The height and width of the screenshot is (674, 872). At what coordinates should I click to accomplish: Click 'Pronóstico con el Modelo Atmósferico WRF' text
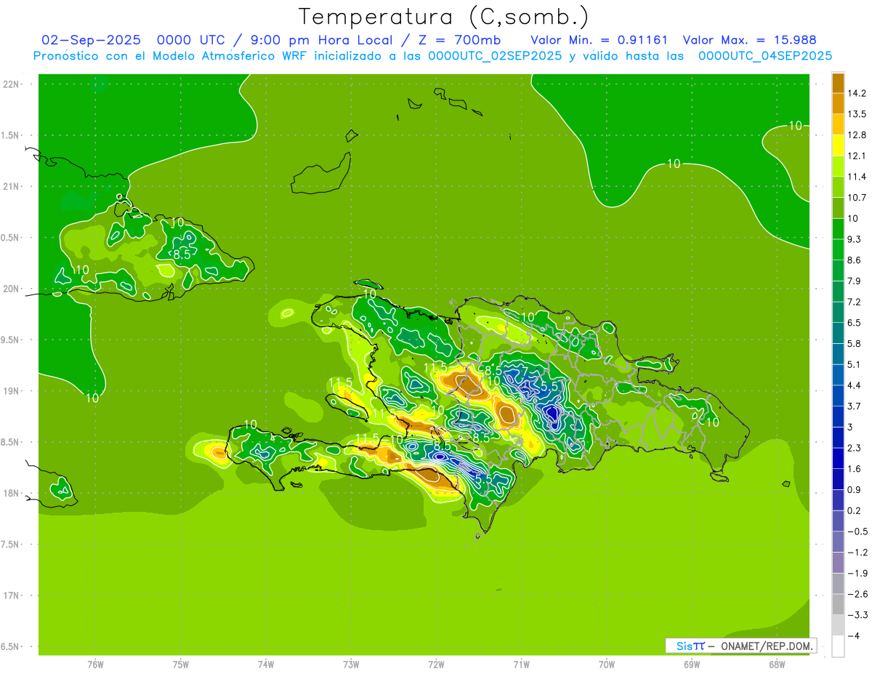click(x=171, y=56)
